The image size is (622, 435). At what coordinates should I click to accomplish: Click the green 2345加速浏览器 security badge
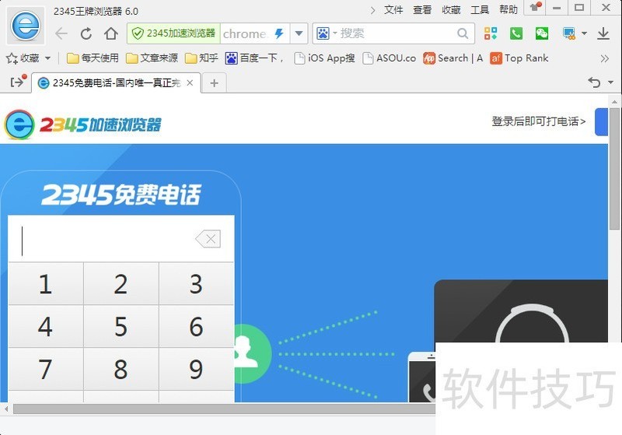pyautogui.click(x=173, y=33)
